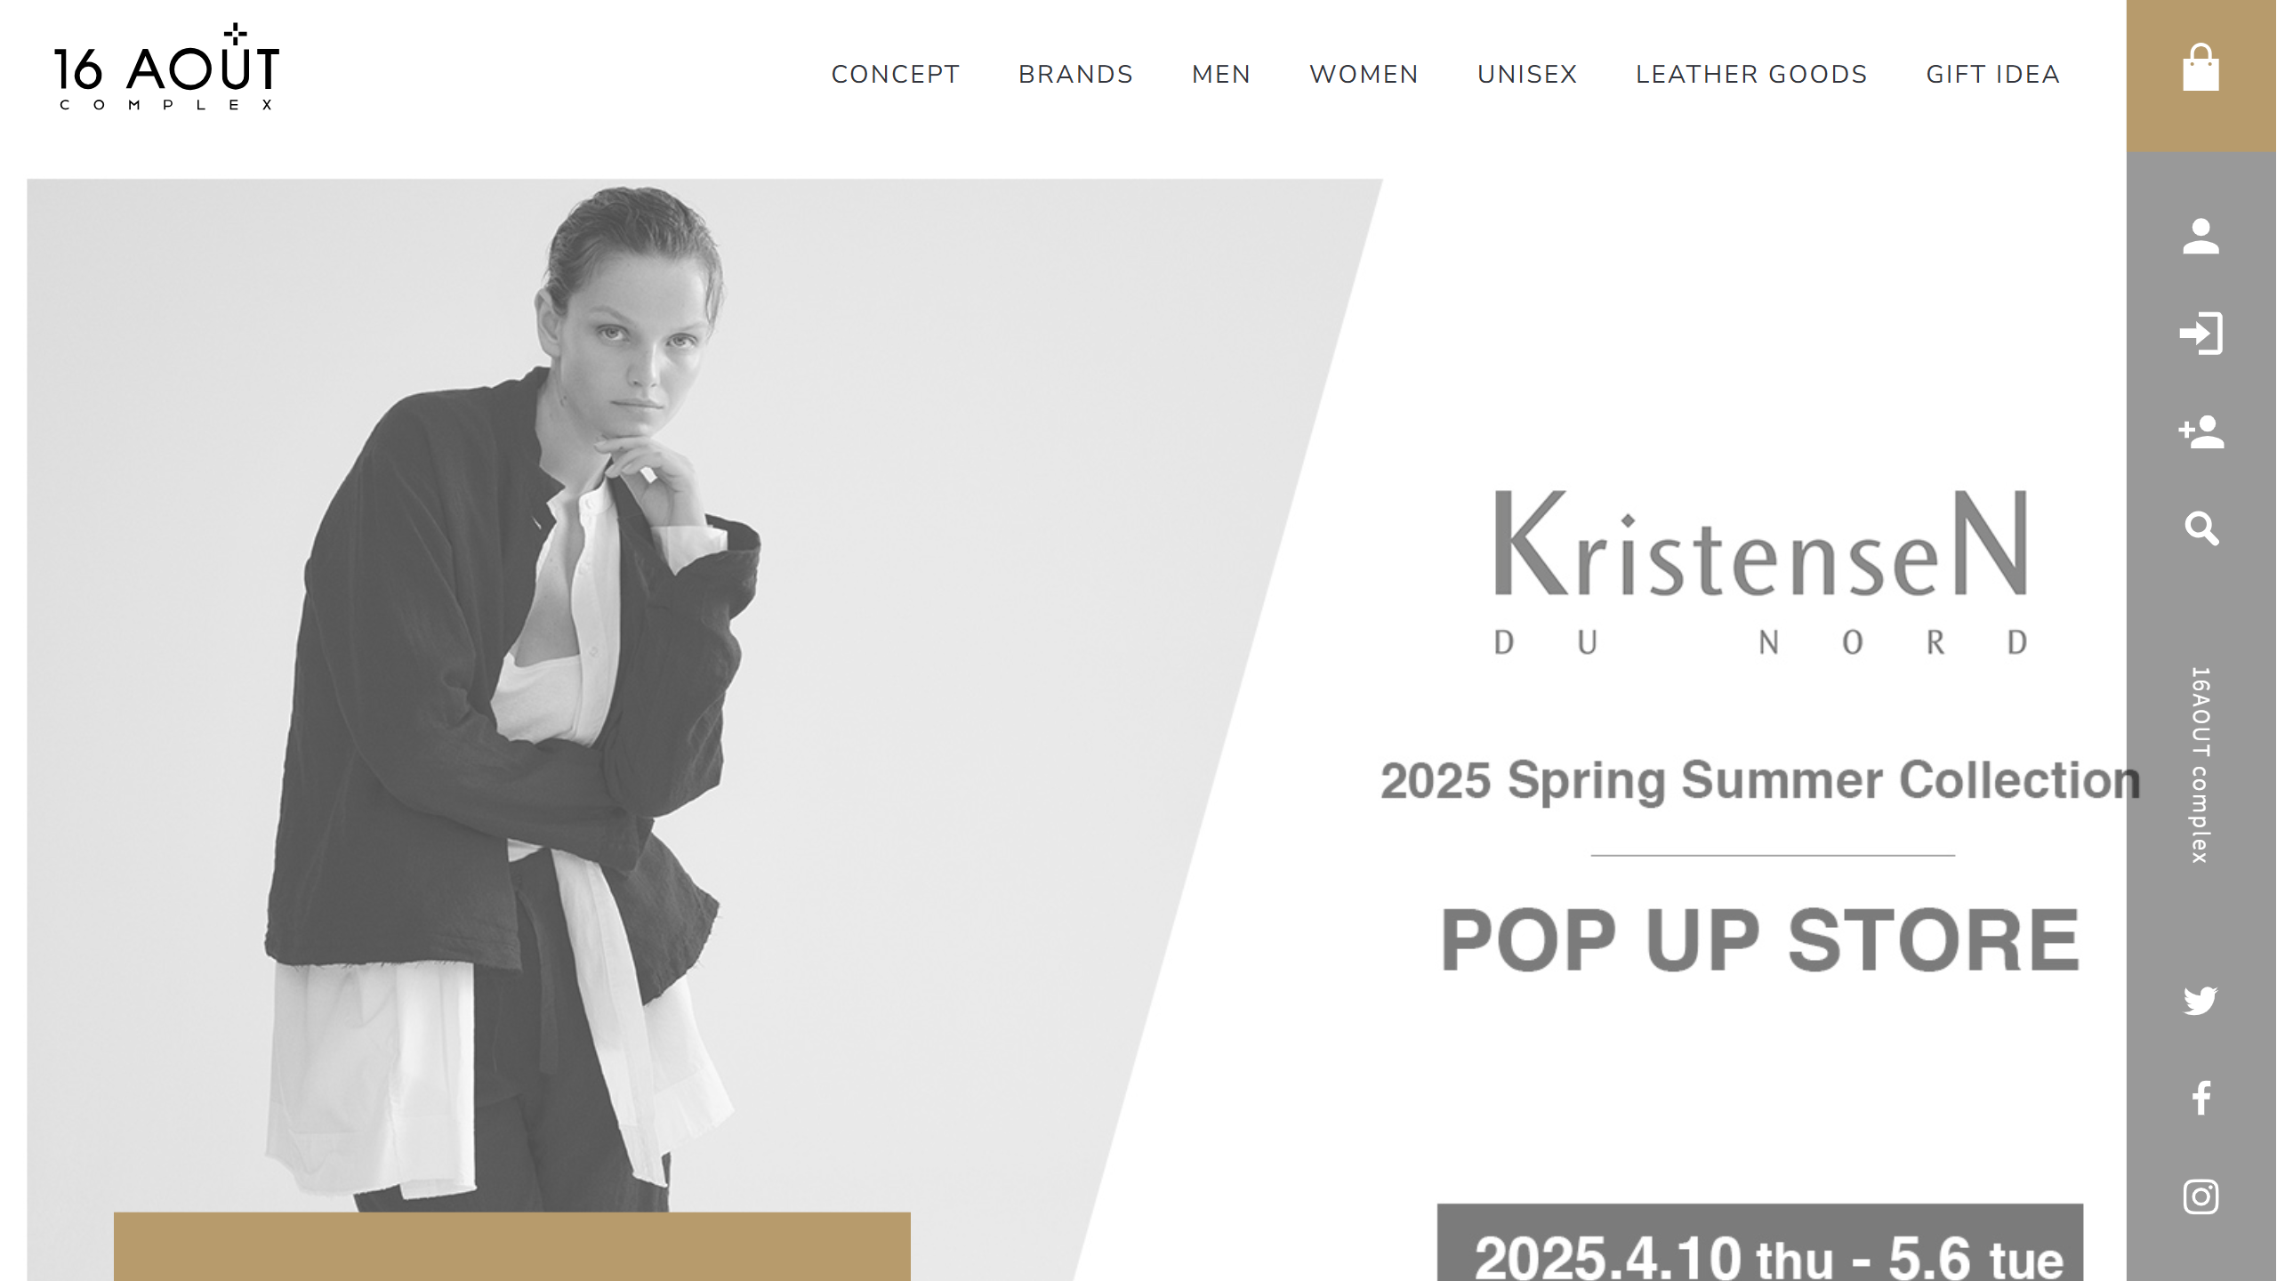Open the CONCEPT menu item

(x=896, y=75)
